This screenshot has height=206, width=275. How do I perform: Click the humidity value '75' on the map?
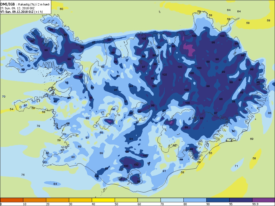[23, 175]
